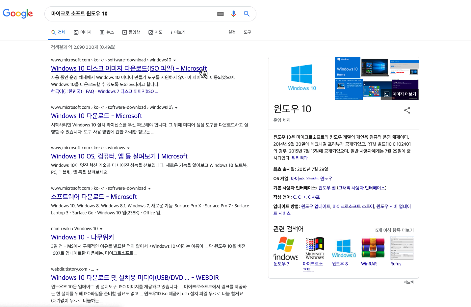Screen dimensions: 471x307
Task: Click the Windows 10 logo image
Action: (301, 78)
